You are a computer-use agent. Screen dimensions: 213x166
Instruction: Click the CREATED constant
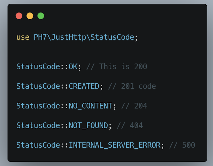(84, 86)
